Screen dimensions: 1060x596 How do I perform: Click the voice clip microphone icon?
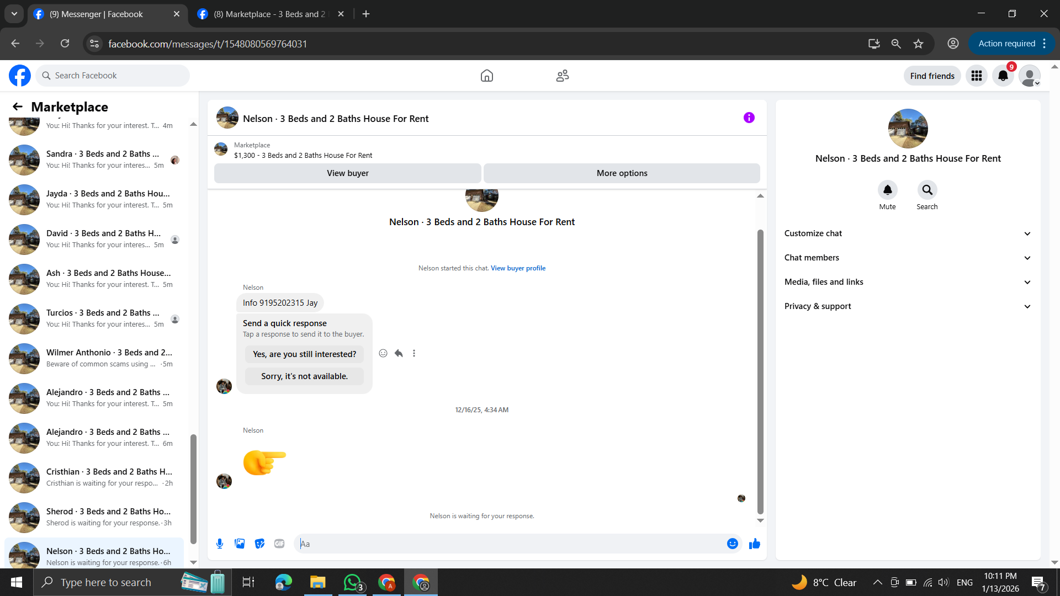tap(220, 544)
